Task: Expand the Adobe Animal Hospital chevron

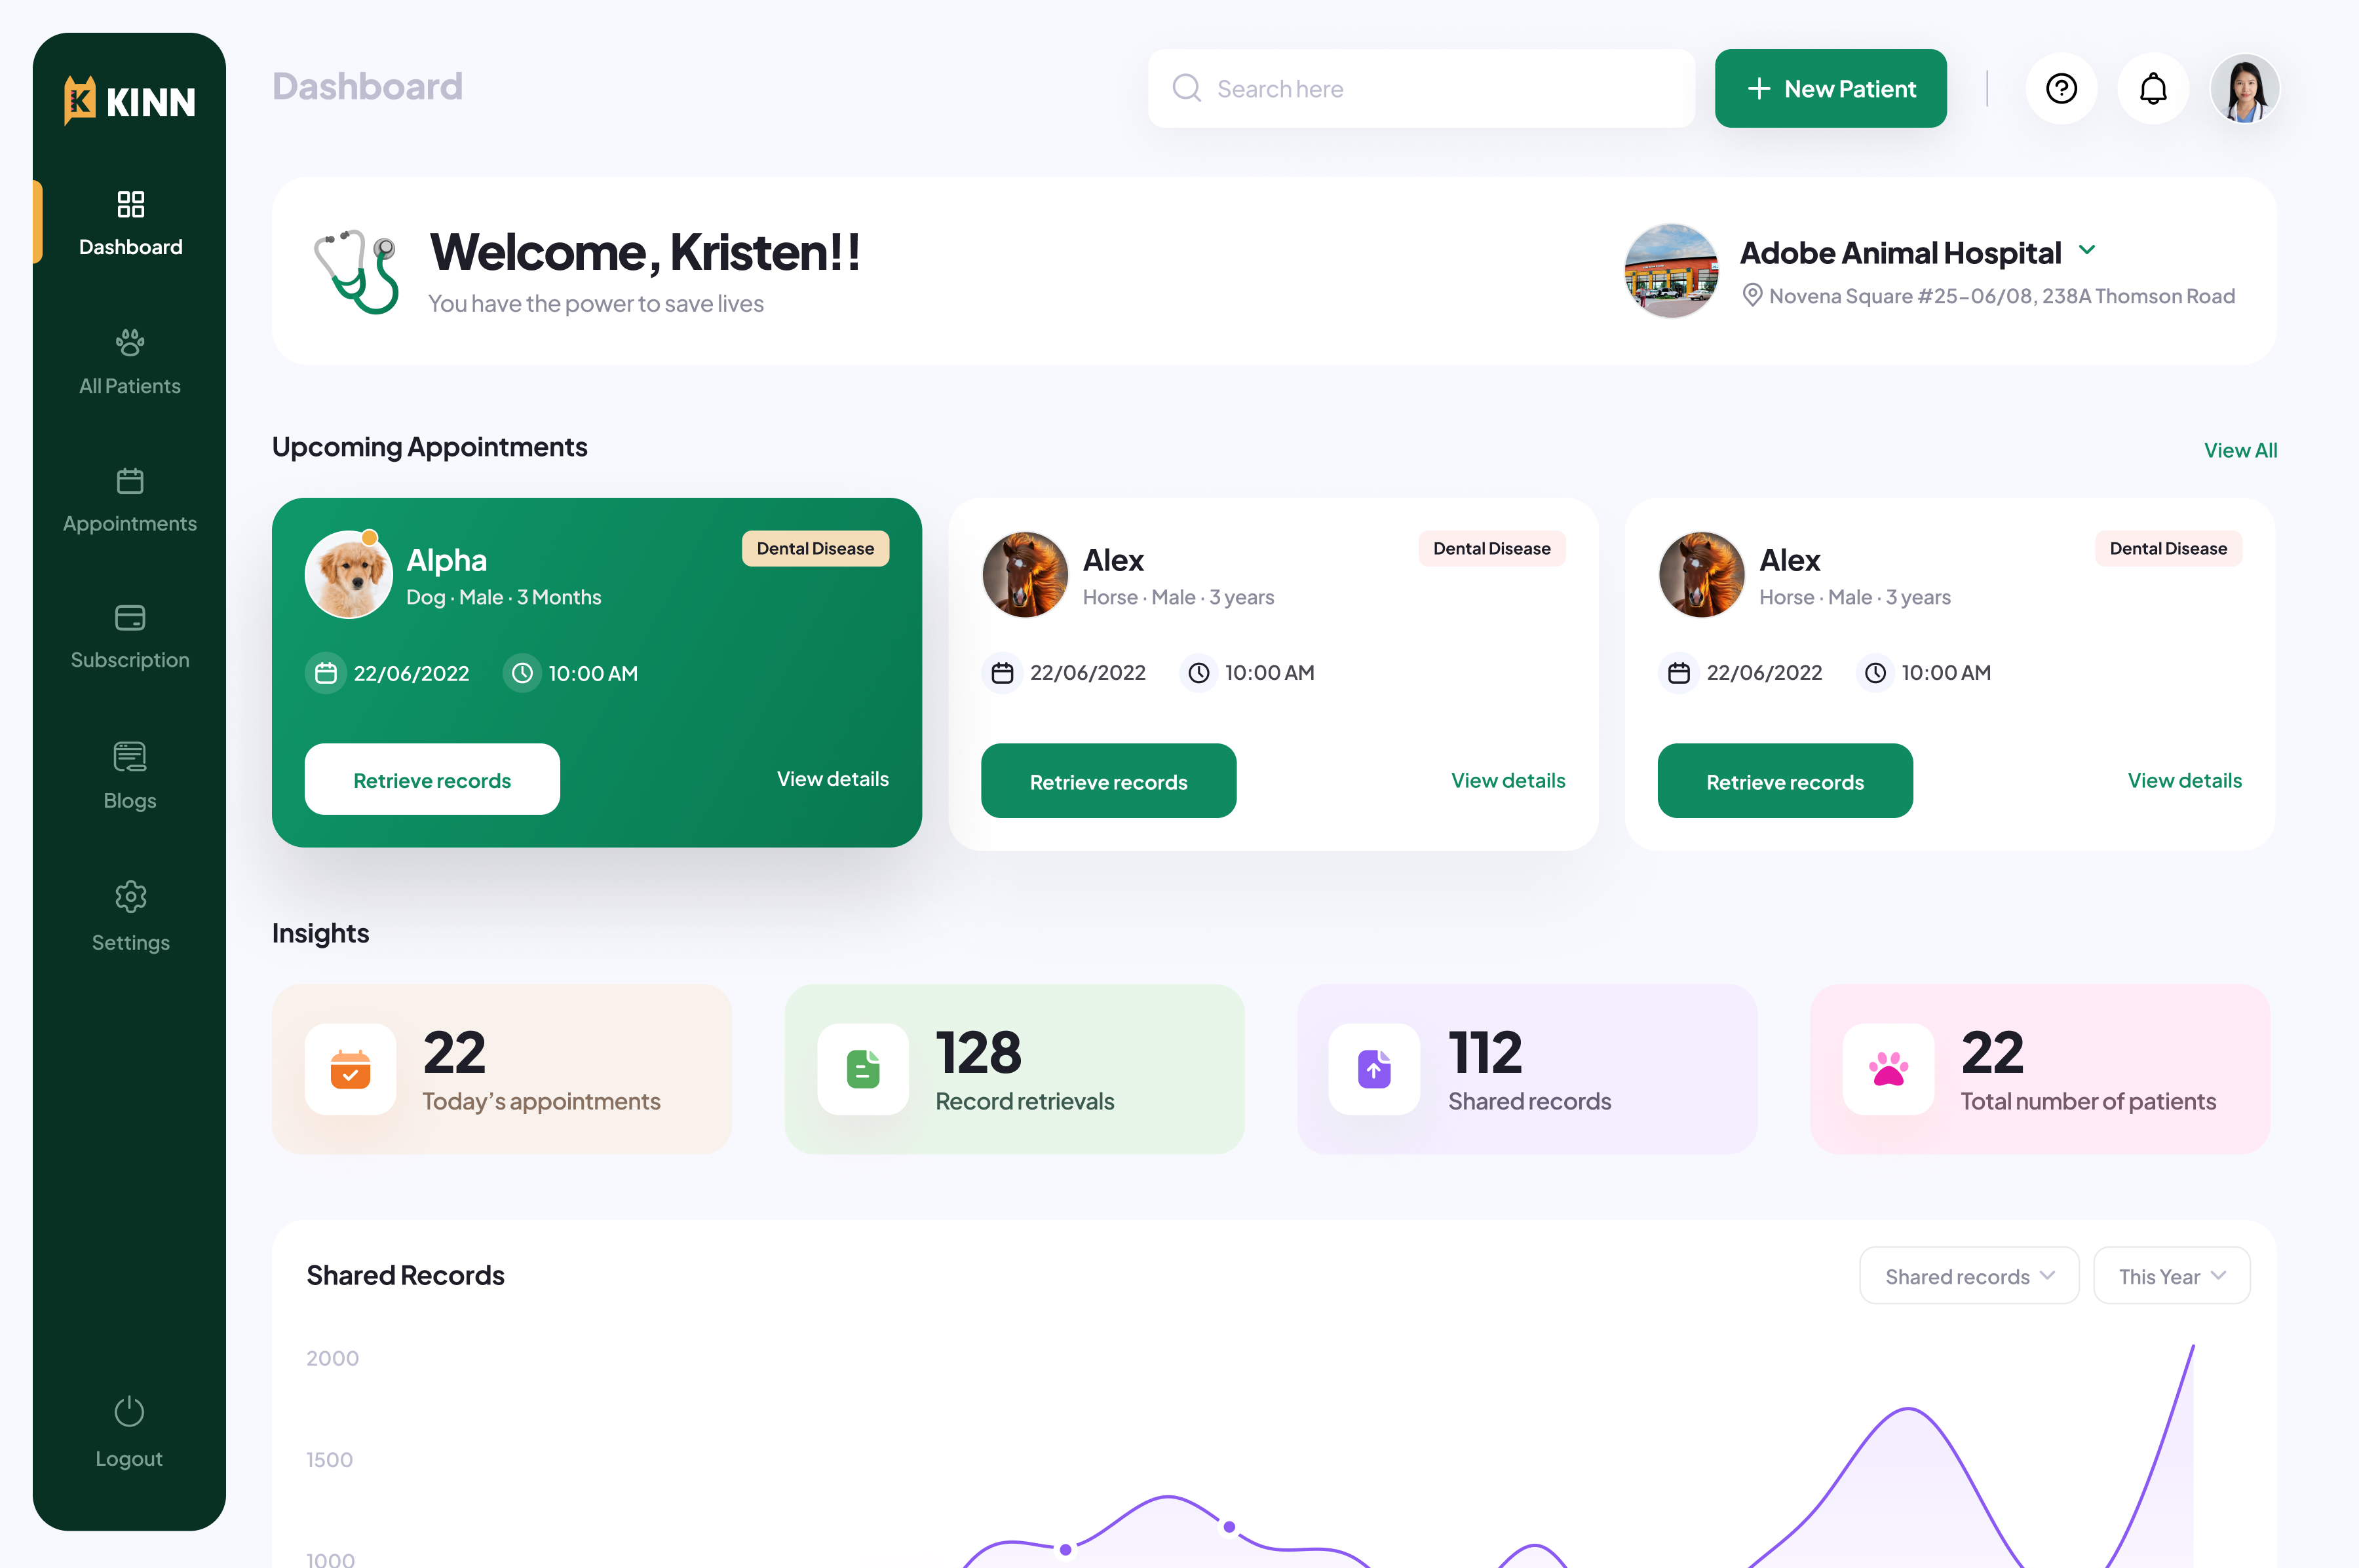Action: click(x=2087, y=250)
